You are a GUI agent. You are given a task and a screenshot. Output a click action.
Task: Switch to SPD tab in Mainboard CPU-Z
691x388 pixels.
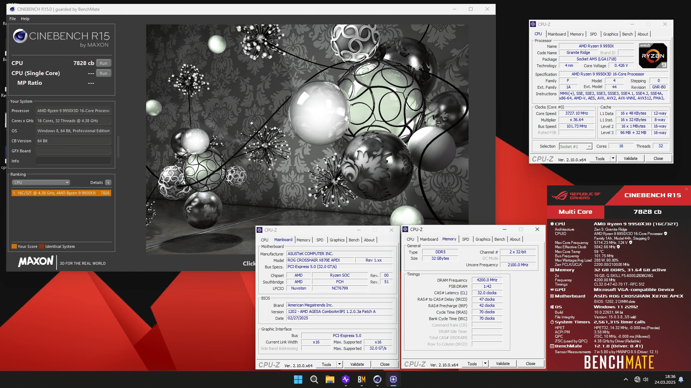[x=320, y=240]
